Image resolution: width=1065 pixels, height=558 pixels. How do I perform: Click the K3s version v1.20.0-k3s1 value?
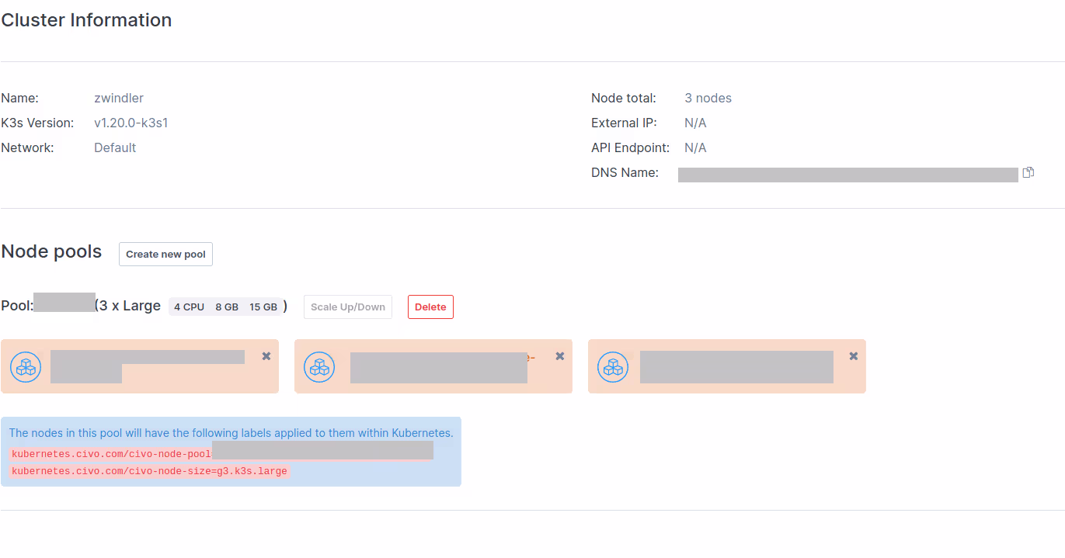(131, 123)
